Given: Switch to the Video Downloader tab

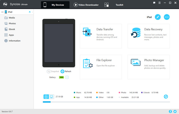Looking at the screenshot, I should pyautogui.click(x=86, y=5).
